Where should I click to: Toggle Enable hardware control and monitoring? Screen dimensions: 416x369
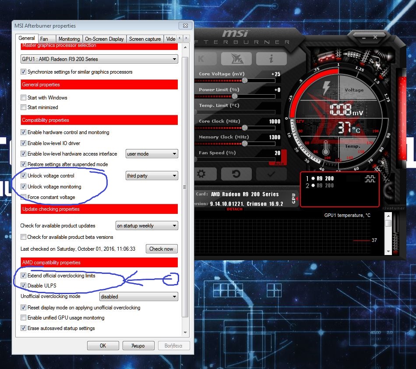click(23, 132)
